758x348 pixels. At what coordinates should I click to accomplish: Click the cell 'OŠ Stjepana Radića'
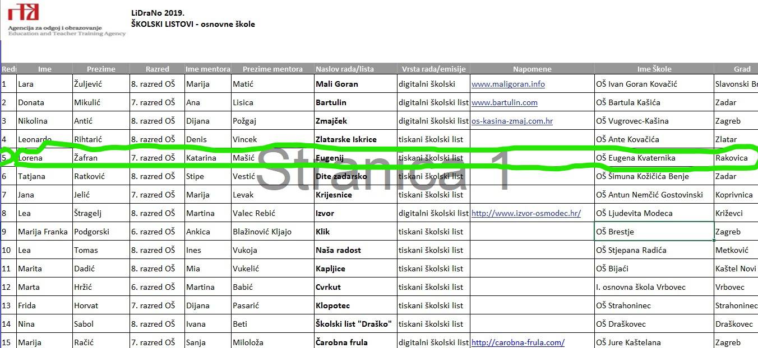click(x=654, y=250)
